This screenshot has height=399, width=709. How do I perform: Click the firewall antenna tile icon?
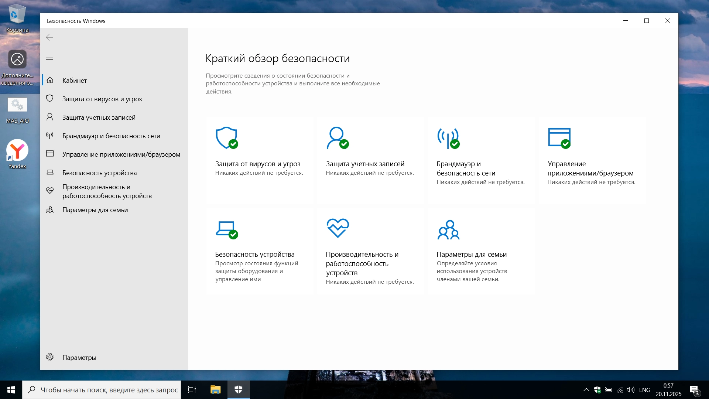(448, 138)
